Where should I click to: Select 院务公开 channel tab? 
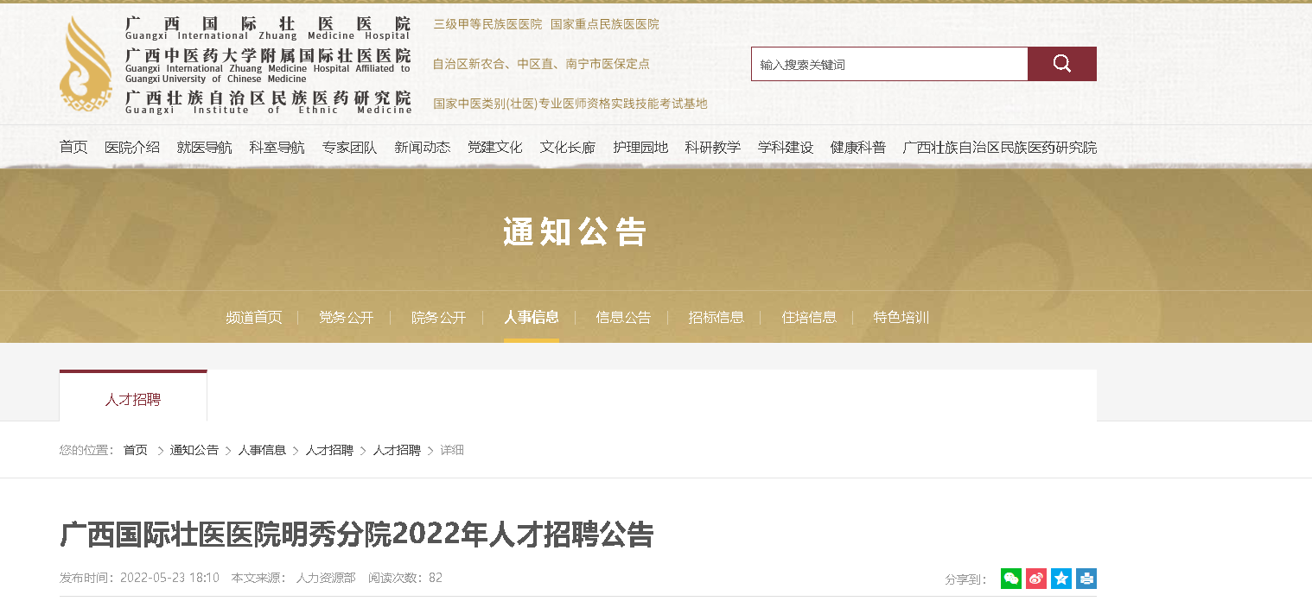tap(439, 317)
